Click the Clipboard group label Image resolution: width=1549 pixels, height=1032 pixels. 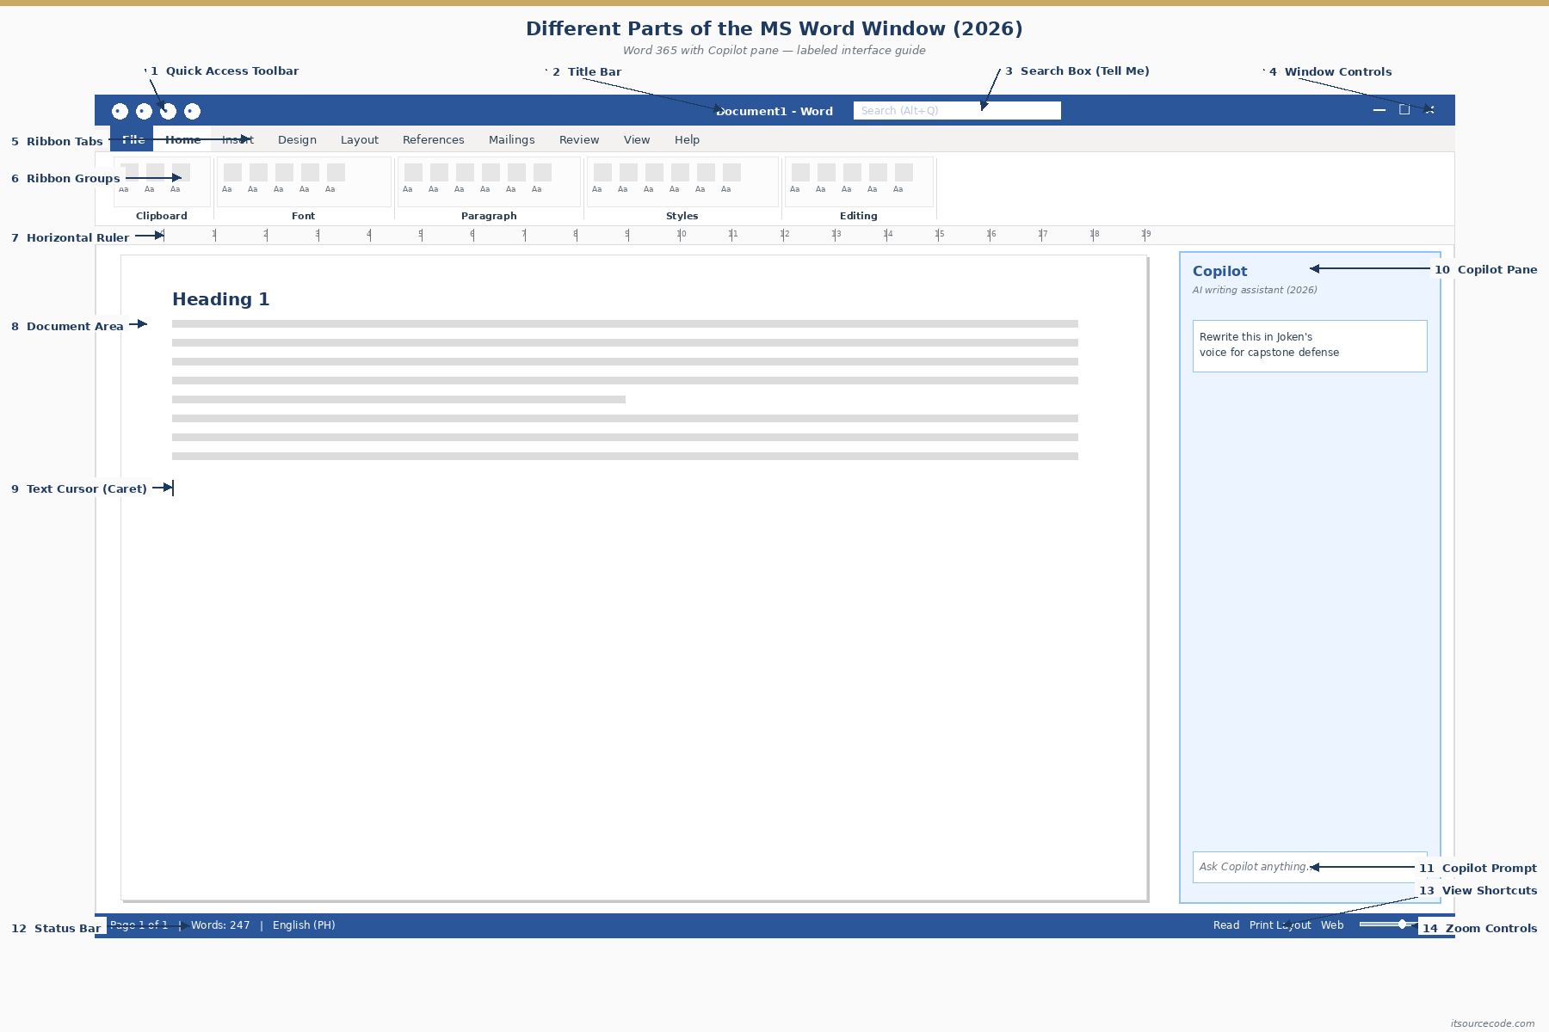tap(161, 216)
